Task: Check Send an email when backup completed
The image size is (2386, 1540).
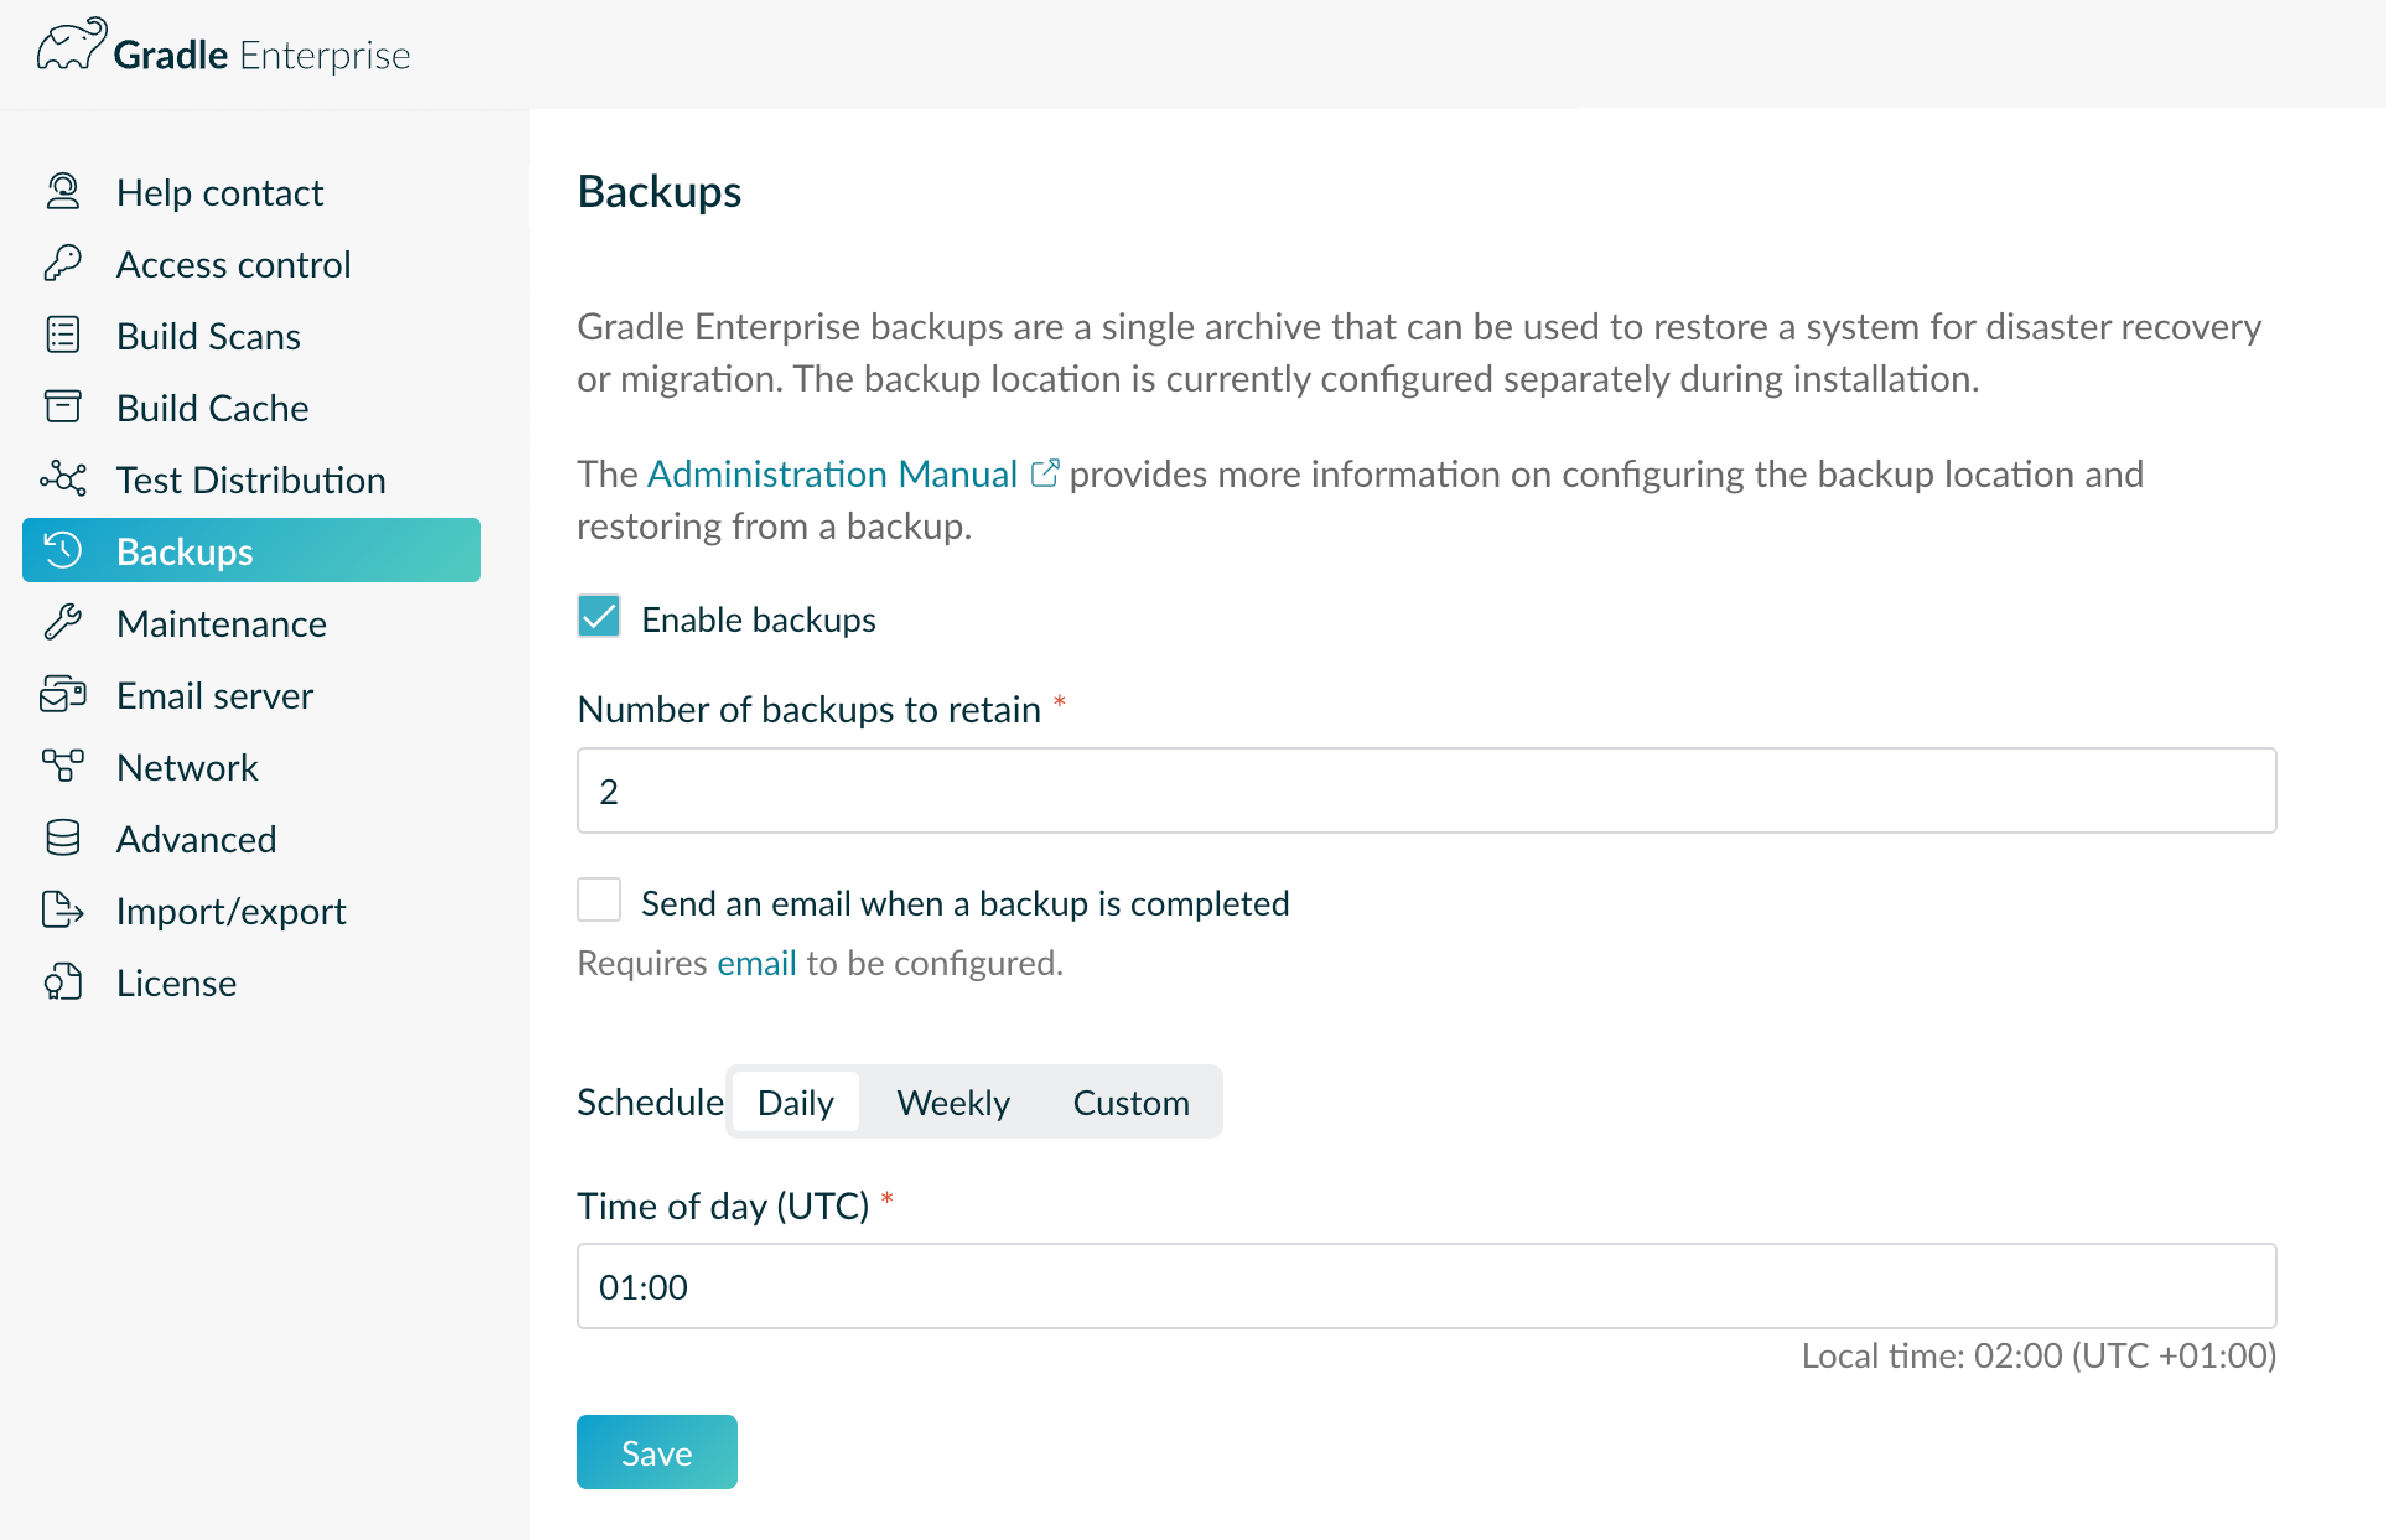Action: click(x=599, y=900)
